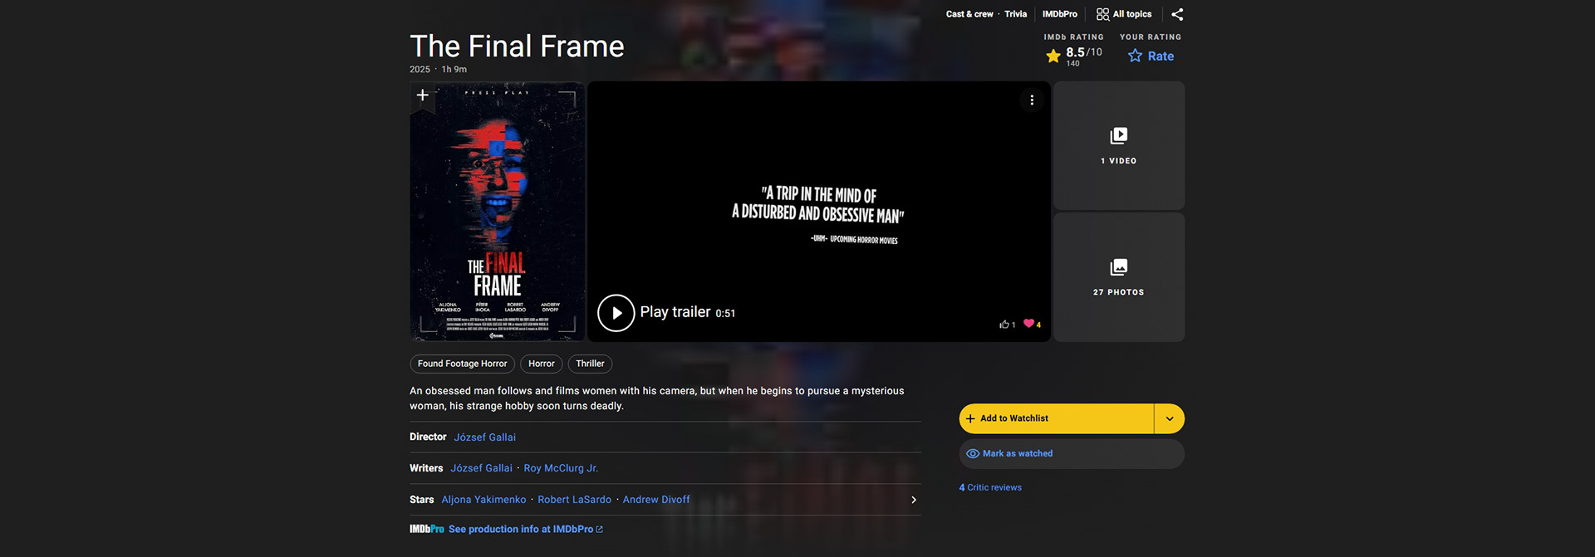Open trailer options three-dot menu

click(1032, 100)
